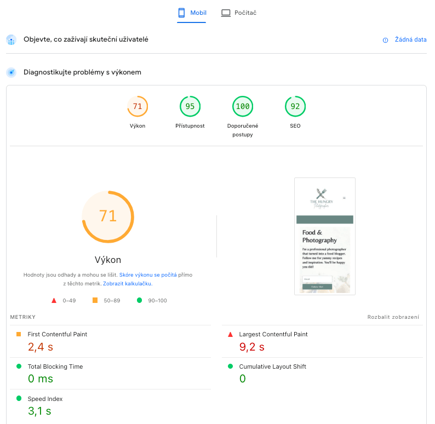Jump to Doporučené postupy score 100
435x424 pixels.
(243, 106)
